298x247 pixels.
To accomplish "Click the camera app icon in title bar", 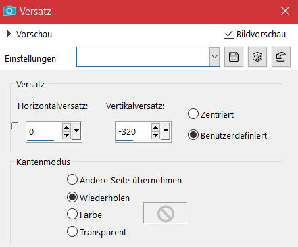I will pos(9,11).
